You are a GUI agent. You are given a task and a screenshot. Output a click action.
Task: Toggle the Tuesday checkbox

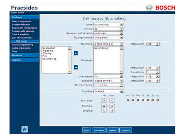point(133,100)
